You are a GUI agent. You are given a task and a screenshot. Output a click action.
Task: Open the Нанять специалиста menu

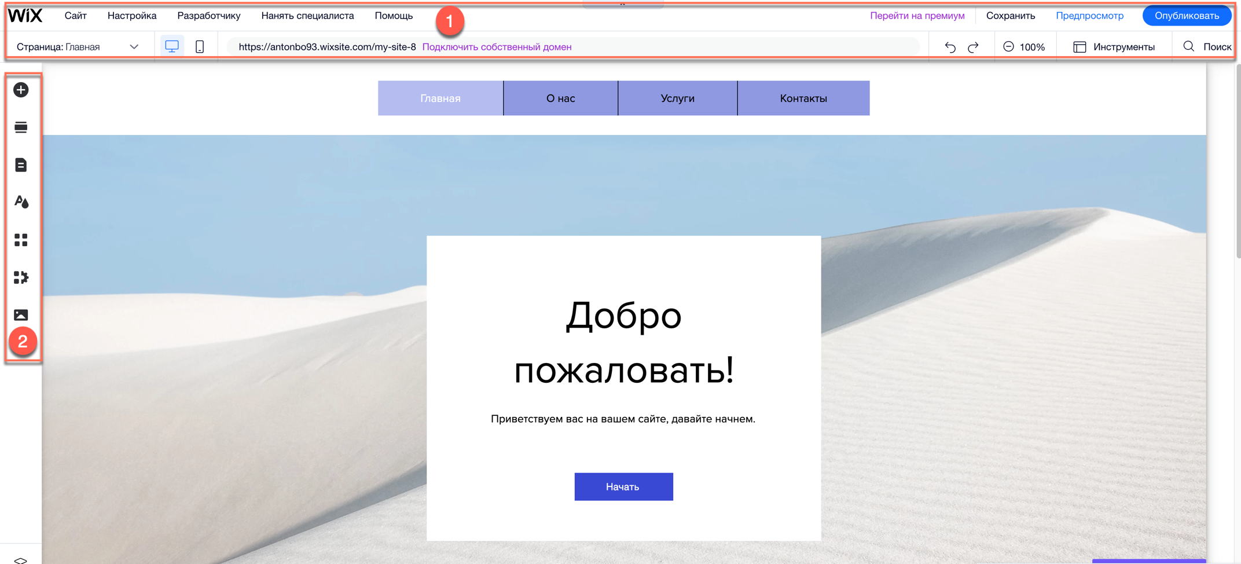tap(307, 16)
